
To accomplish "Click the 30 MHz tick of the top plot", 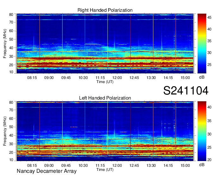I will point(11,56).
